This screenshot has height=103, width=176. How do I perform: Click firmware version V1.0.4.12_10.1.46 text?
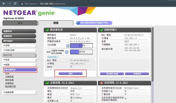tap(80, 38)
